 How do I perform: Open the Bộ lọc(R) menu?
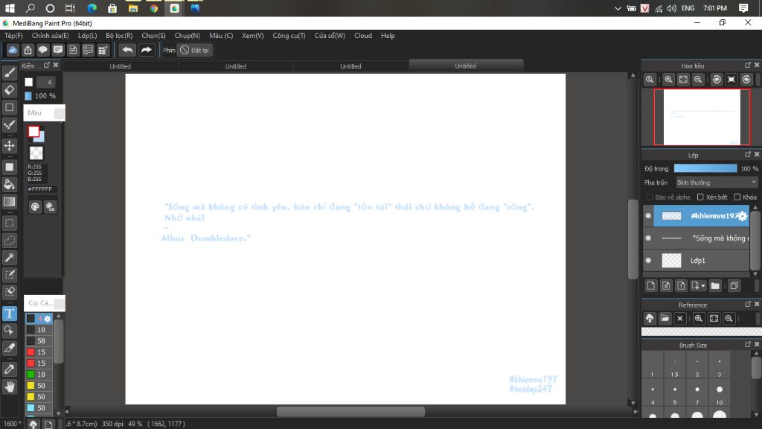pos(119,36)
